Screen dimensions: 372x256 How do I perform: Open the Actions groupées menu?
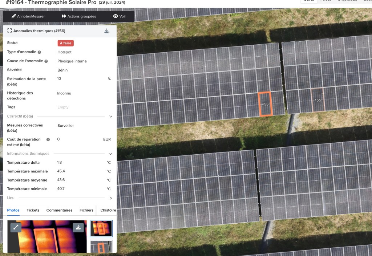(79, 16)
